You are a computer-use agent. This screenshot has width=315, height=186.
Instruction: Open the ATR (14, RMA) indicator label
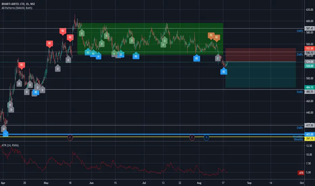coord(10,145)
